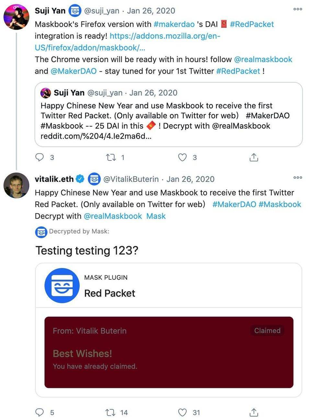311x420 pixels.
Task: Open the @MakerDAO profile mention
Action: click(74, 71)
